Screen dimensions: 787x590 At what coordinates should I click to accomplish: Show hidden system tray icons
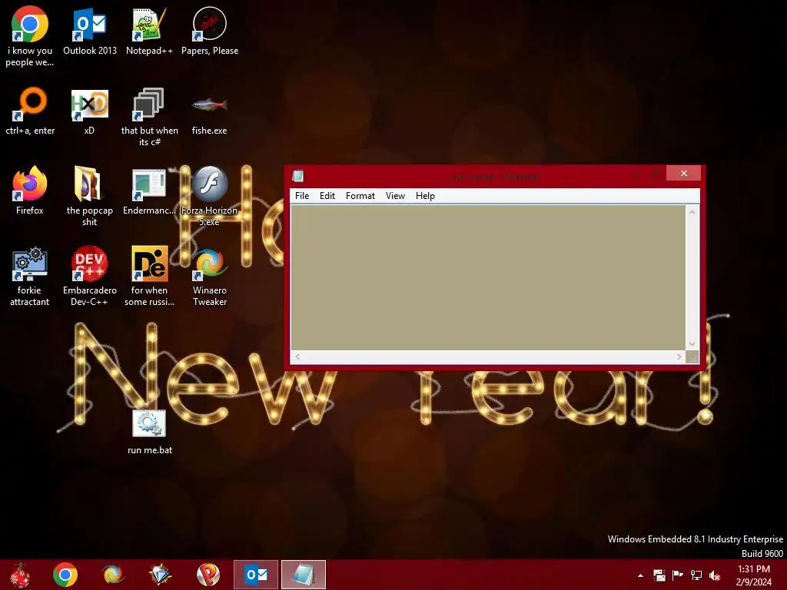coord(640,575)
